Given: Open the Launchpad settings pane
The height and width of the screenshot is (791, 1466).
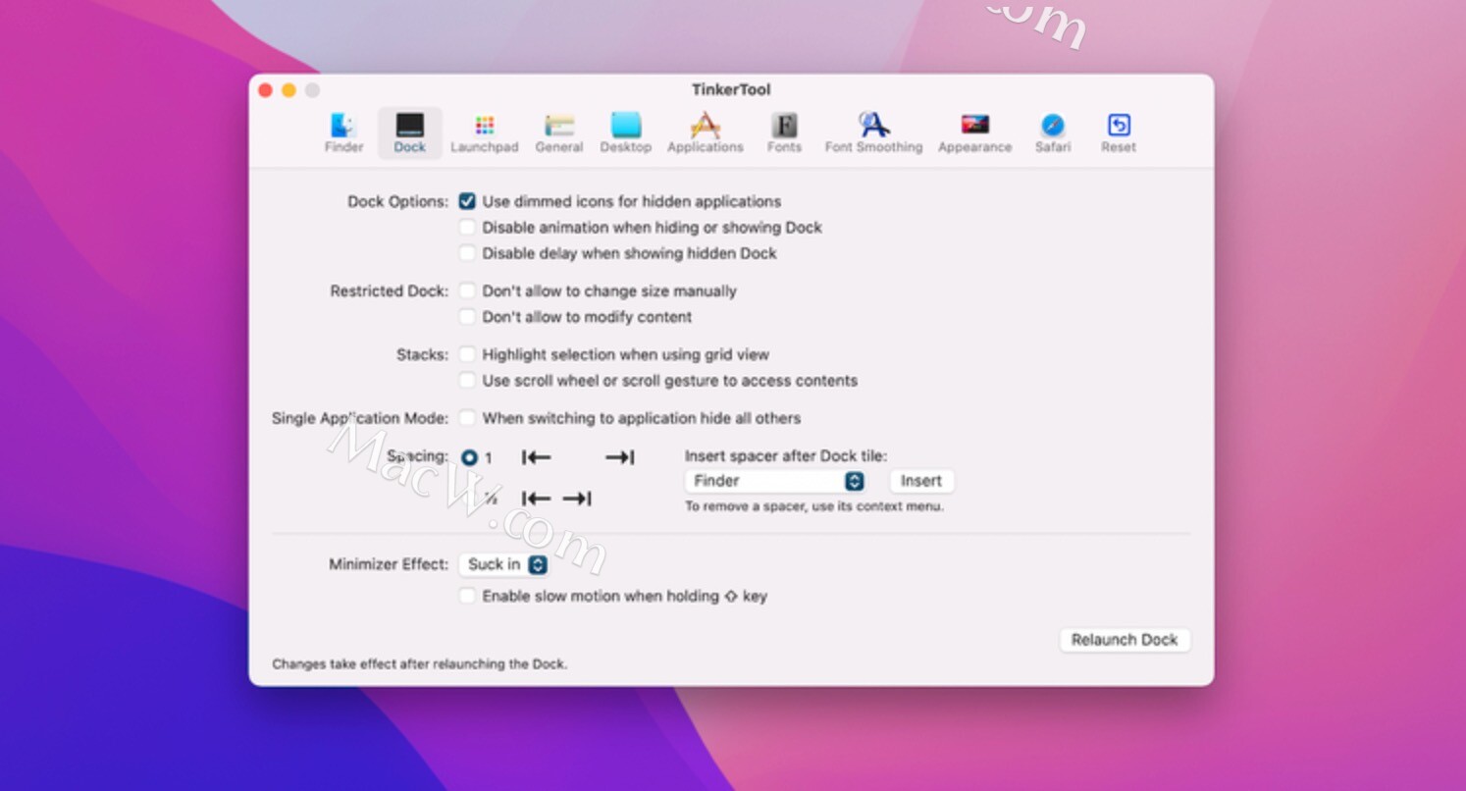Looking at the screenshot, I should pyautogui.click(x=484, y=132).
